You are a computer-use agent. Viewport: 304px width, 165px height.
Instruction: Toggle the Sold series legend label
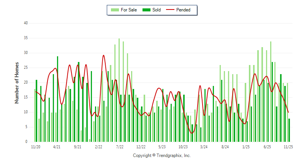[157, 10]
